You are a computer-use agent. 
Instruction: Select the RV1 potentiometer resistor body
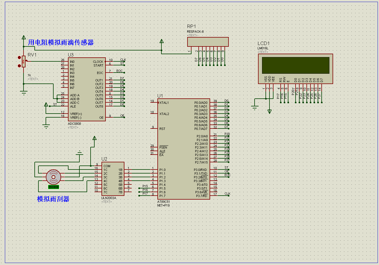coord(24,61)
